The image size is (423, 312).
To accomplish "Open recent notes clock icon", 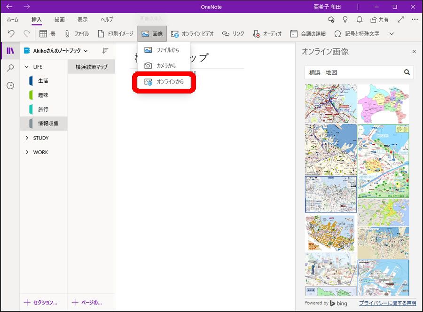I will (x=10, y=86).
